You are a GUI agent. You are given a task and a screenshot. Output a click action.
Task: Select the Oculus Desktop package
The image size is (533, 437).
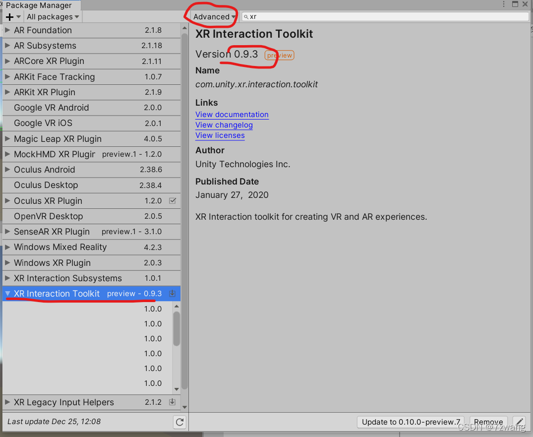click(x=91, y=185)
